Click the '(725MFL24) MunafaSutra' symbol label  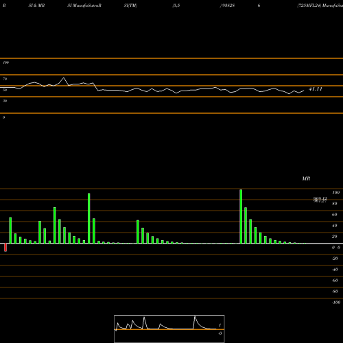[x=320, y=5]
